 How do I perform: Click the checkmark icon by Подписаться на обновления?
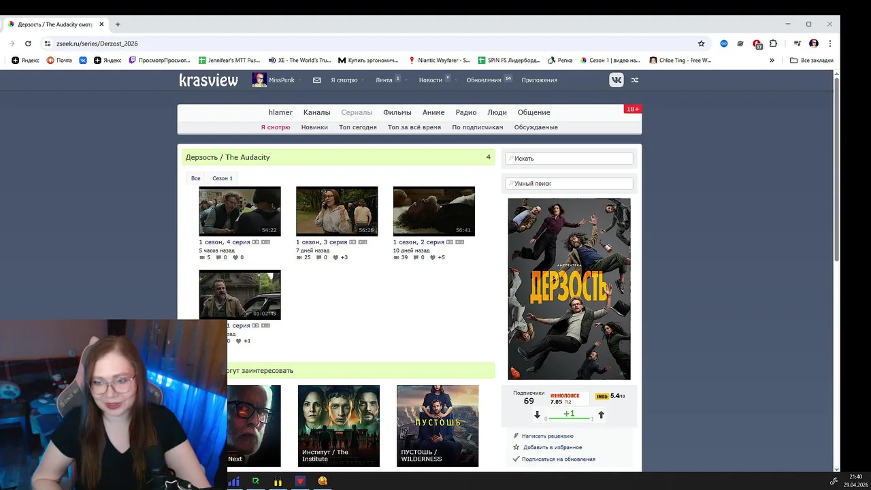tap(516, 459)
